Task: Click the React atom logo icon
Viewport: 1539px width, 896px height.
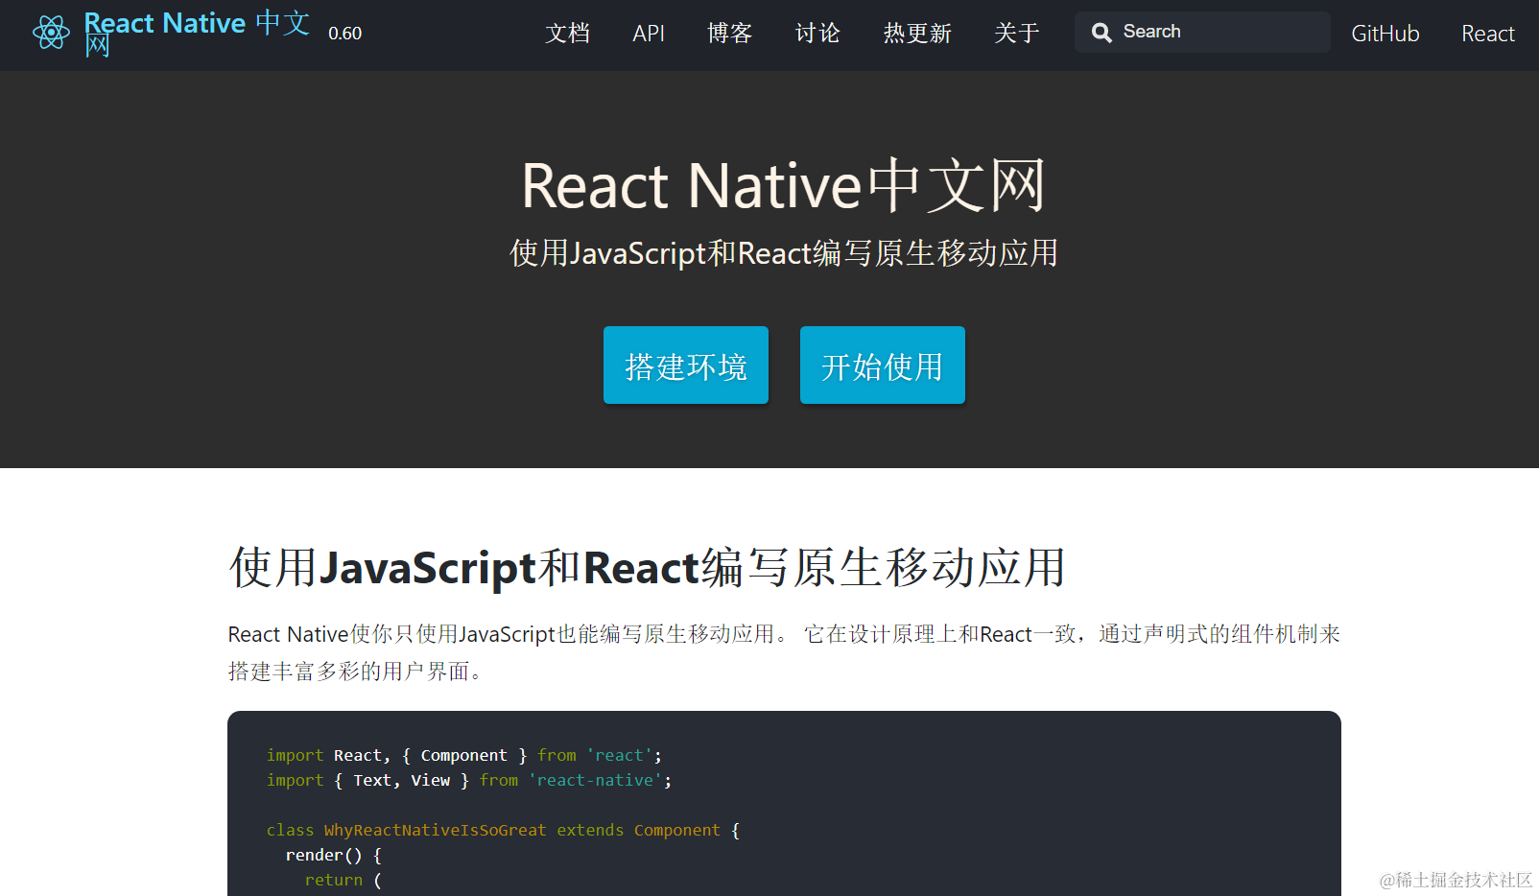Action: point(51,33)
